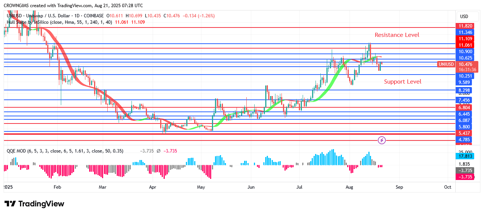
Task: Select the Support Level text annotation
Action: pos(402,82)
